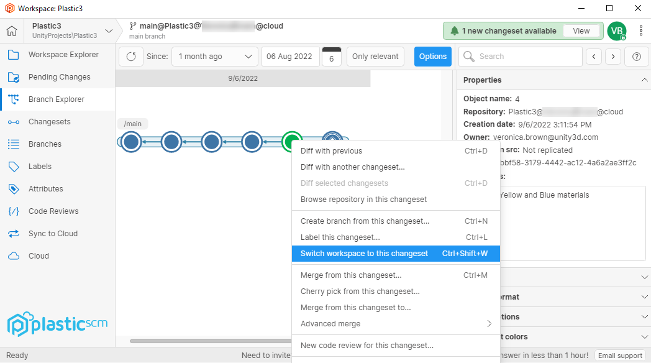The height and width of the screenshot is (363, 651).
Task: Expand the Advanced merge submenu
Action: point(396,324)
